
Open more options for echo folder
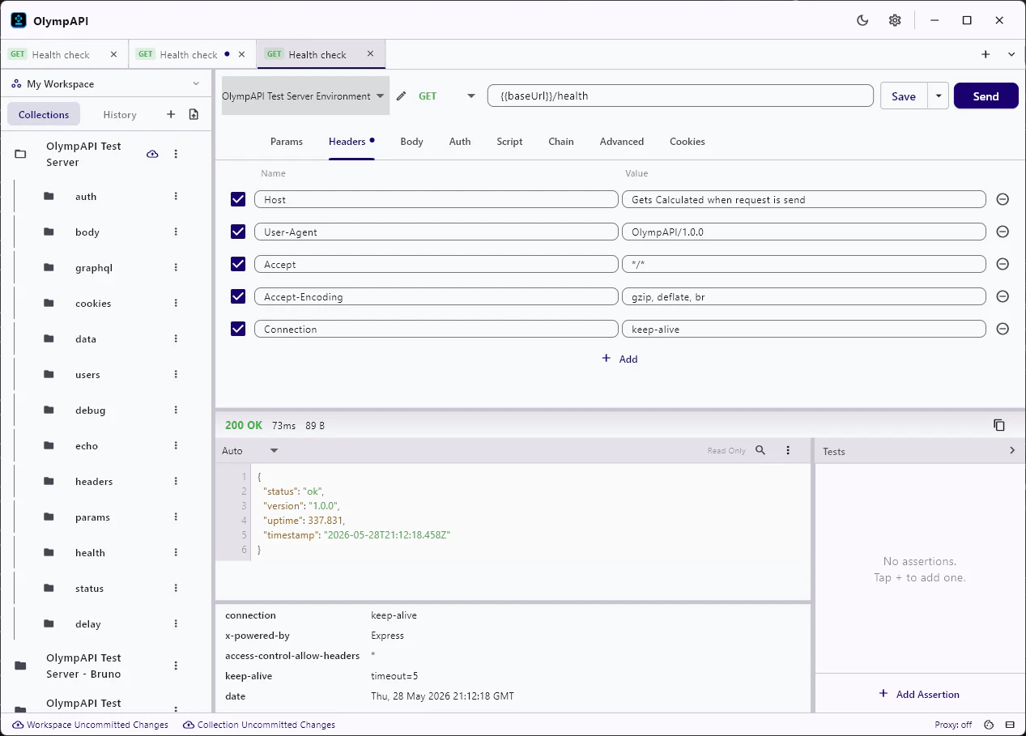click(176, 445)
